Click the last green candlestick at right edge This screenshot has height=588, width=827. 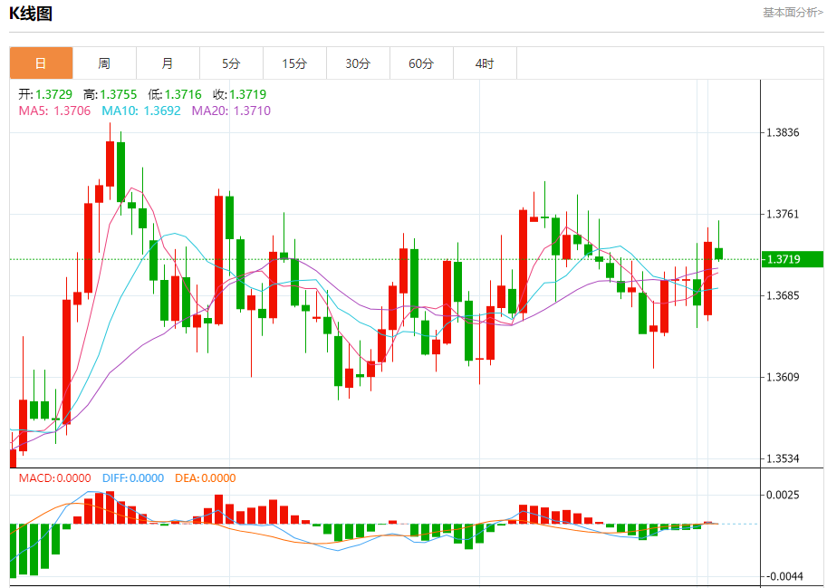718,254
